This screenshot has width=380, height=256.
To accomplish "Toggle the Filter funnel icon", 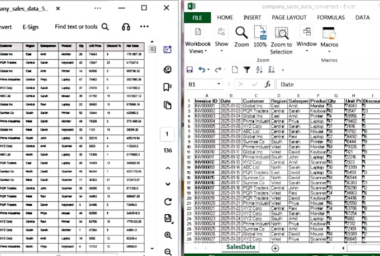I will (x=246, y=70).
